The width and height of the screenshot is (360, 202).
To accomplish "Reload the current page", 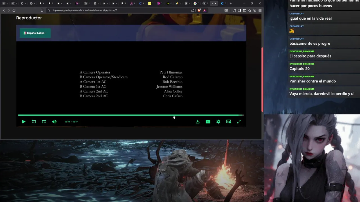I will [x=14, y=10].
